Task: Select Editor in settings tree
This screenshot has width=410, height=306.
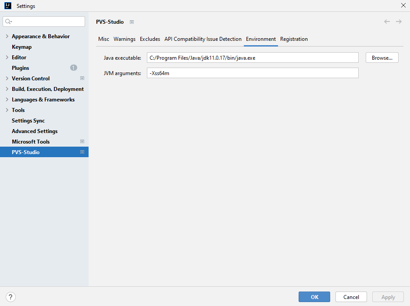Action: pyautogui.click(x=19, y=58)
